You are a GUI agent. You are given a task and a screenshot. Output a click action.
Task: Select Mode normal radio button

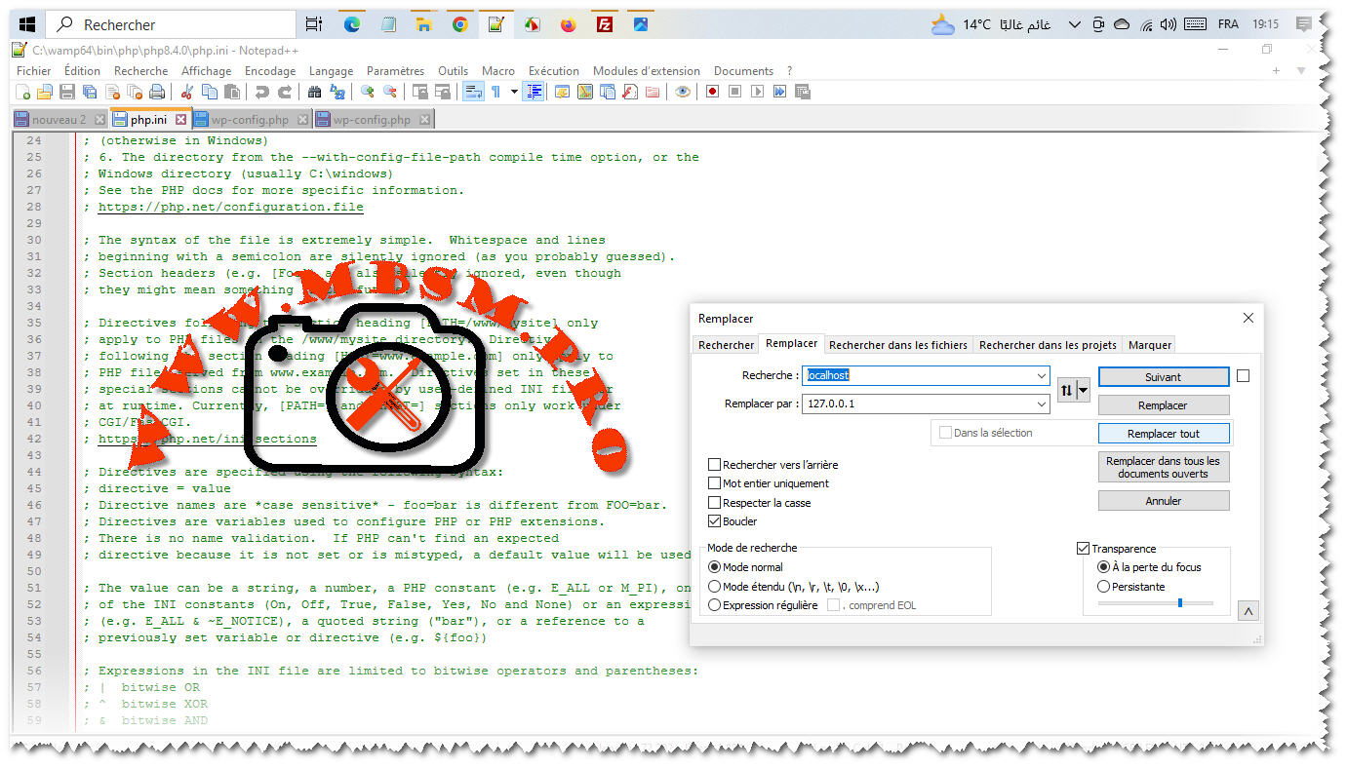[714, 567]
